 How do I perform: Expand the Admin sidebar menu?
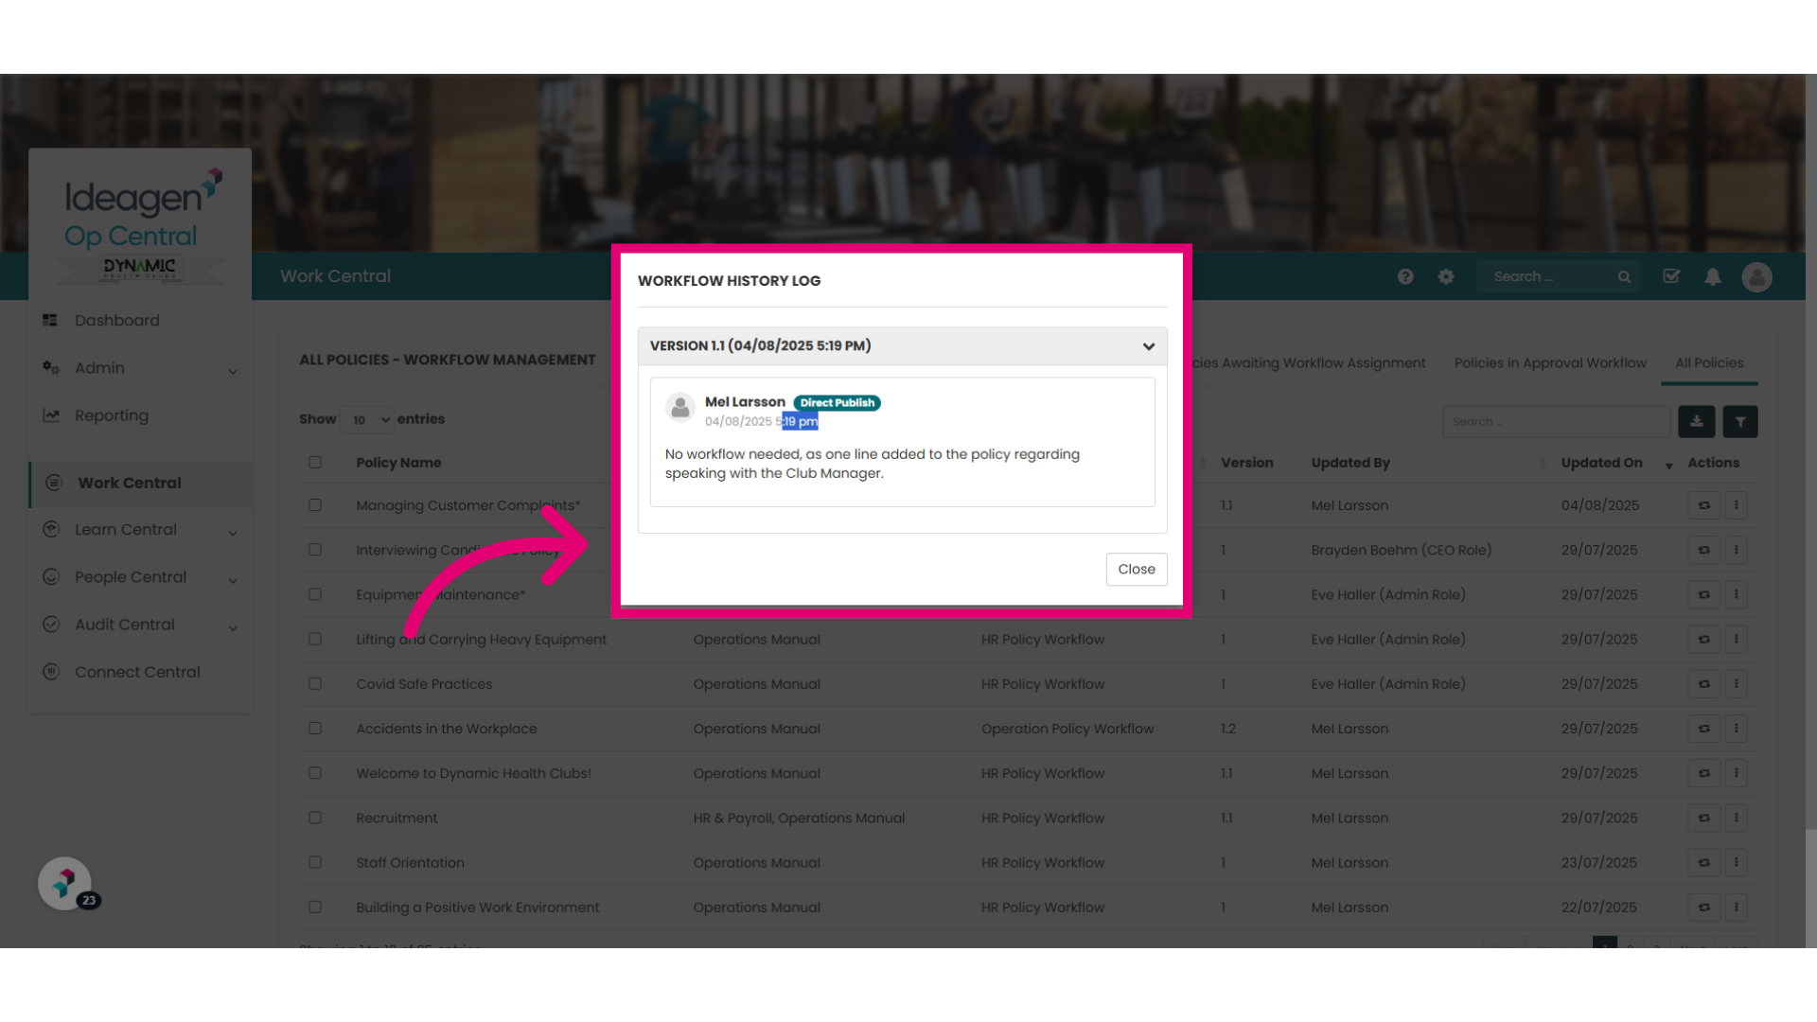coord(140,368)
